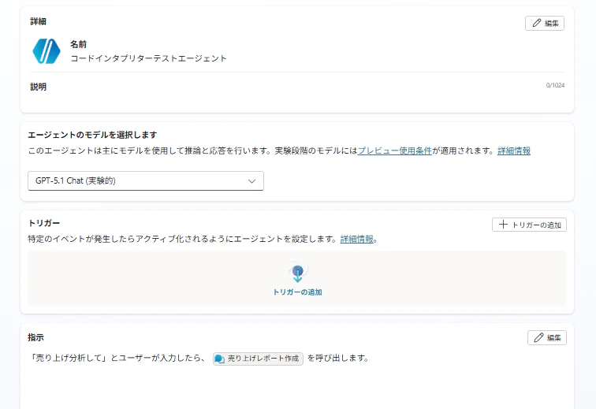596x409 pixels.
Task: Click the トリガー section heading
Action: [44, 223]
